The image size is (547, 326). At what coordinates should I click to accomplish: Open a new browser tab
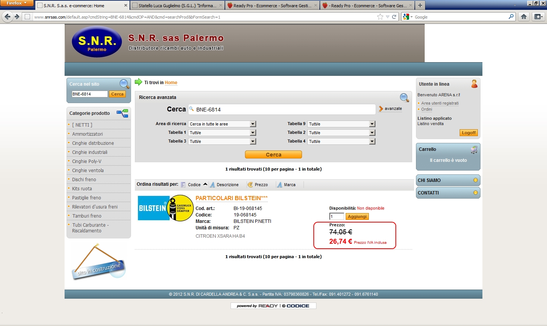(420, 5)
